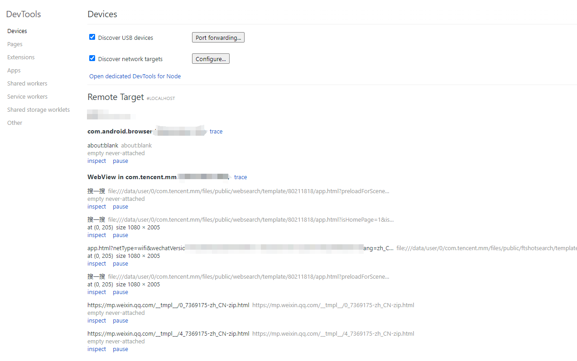Show the Shared workers list
This screenshot has width=577, height=361.
pyautogui.click(x=27, y=84)
